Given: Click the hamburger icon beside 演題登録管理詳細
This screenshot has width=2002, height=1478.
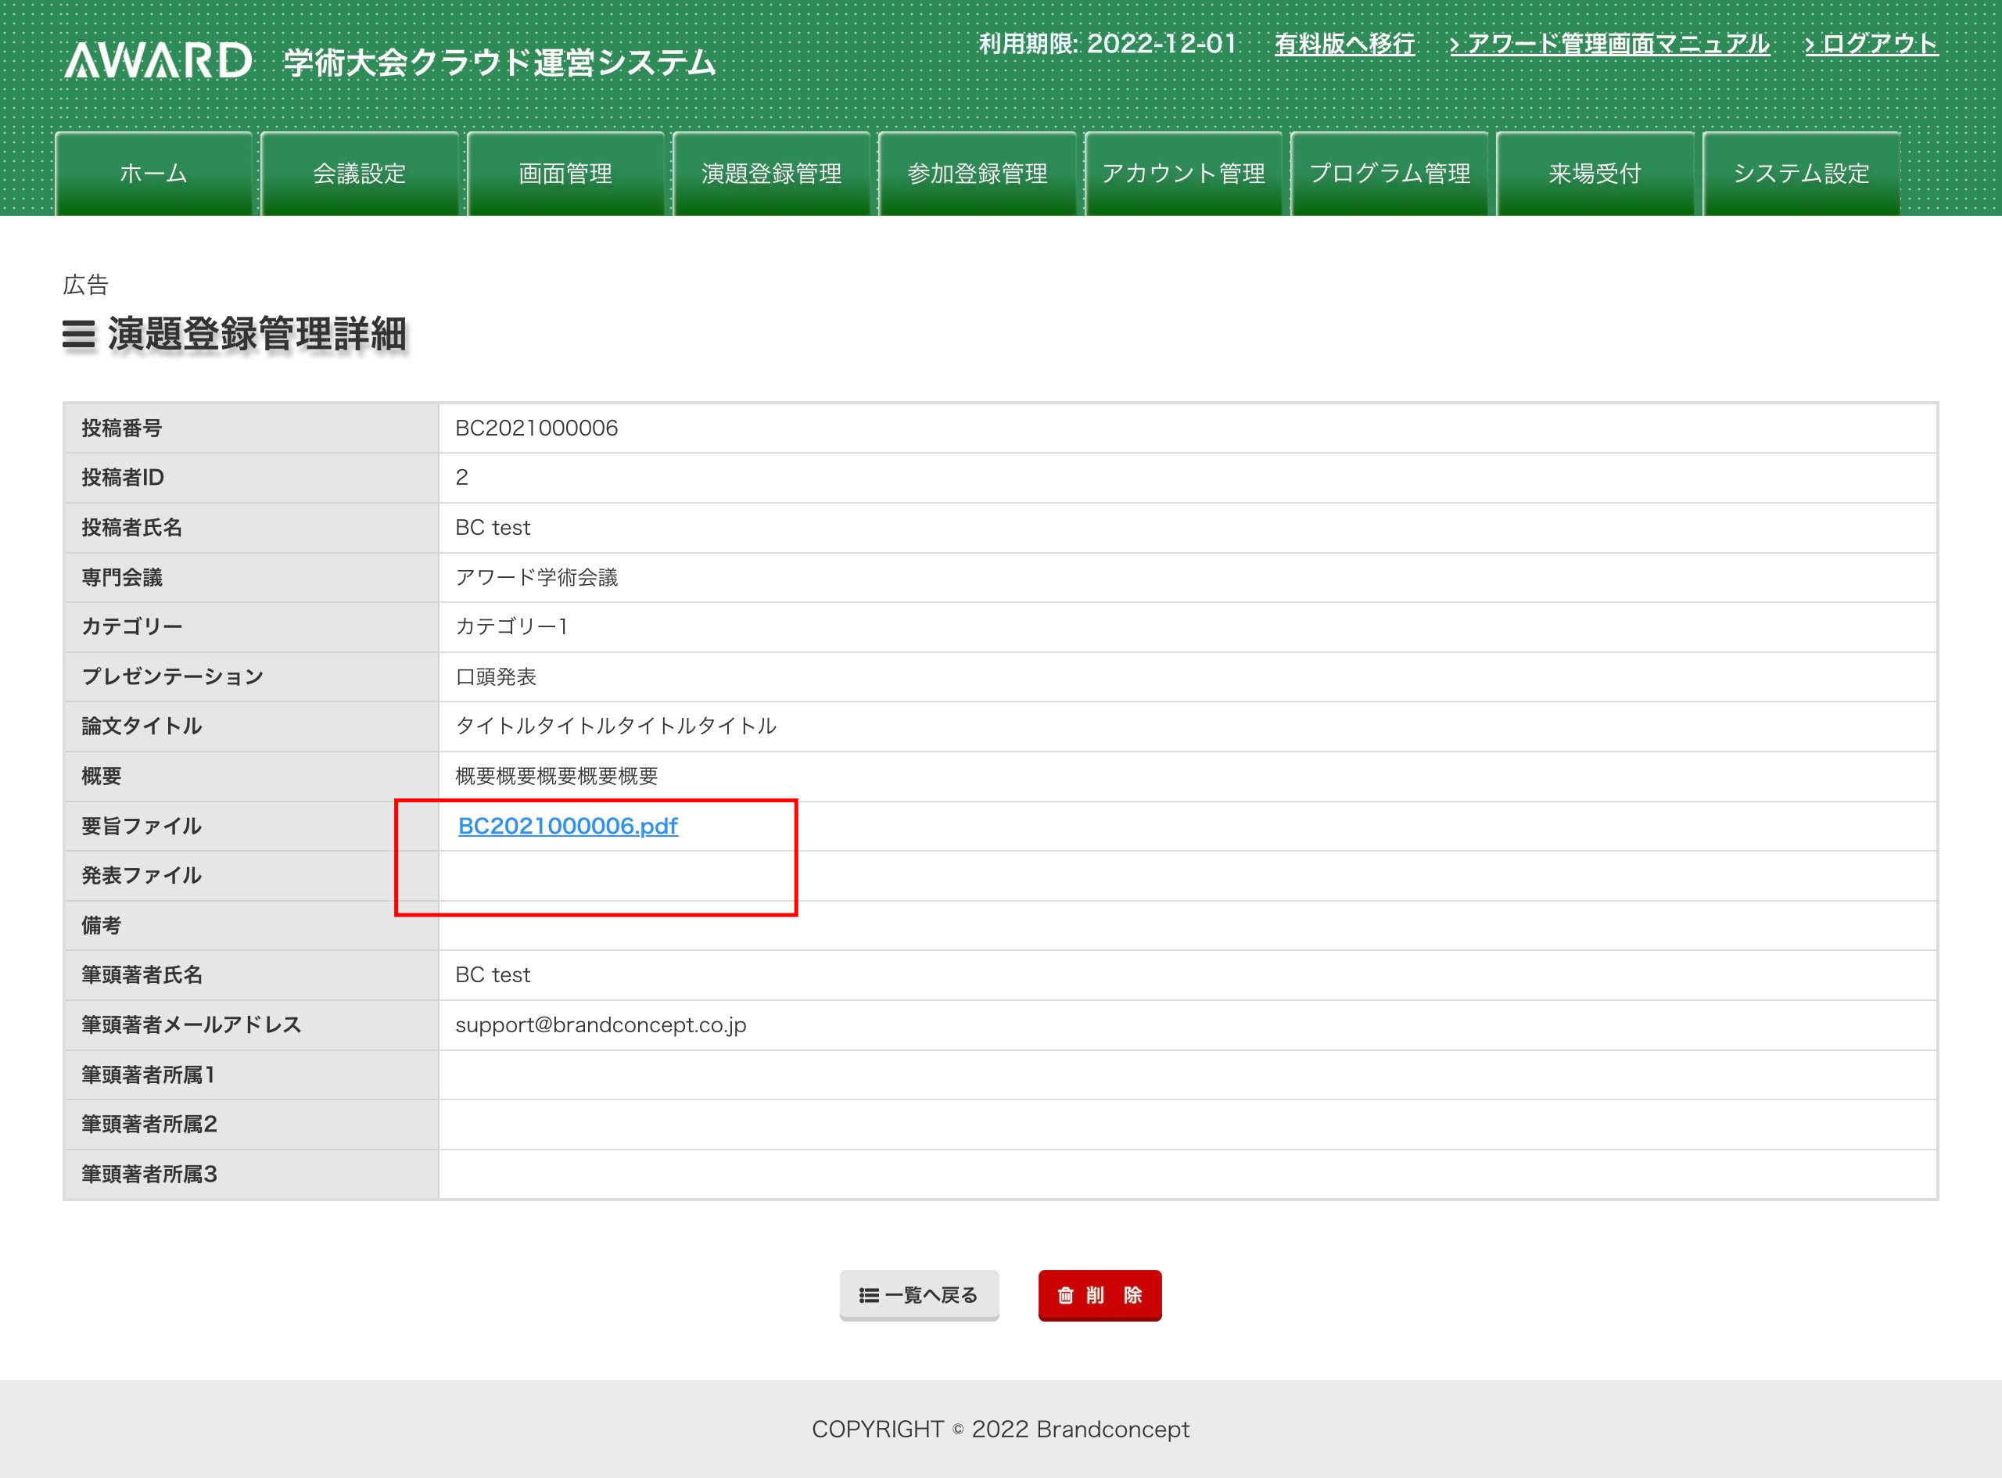Looking at the screenshot, I should 79,335.
